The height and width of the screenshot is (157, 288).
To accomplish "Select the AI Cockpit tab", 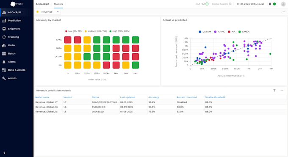I will (x=42, y=4).
